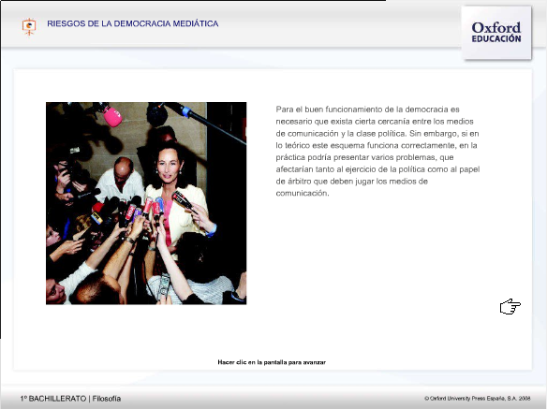The width and height of the screenshot is (547, 409).
Task: Click the paragraph starting 'Para el buen funcionamiento'
Action: [377, 151]
